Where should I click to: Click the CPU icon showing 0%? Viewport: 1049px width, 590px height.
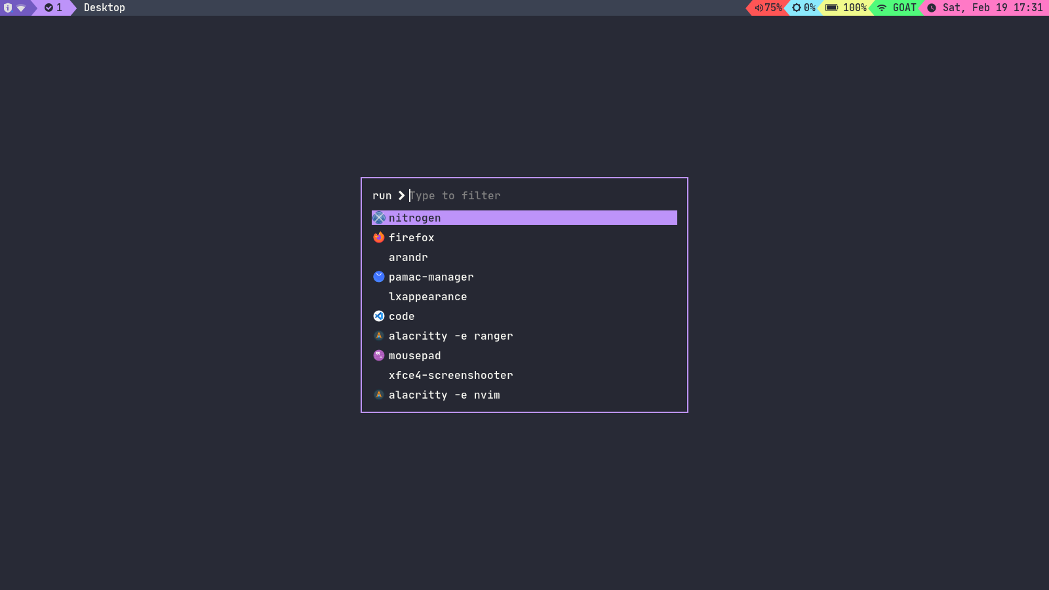point(797,8)
